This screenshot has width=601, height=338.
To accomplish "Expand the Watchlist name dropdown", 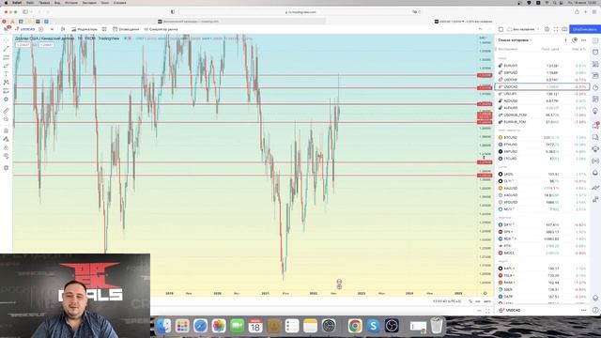I will click(x=516, y=39).
